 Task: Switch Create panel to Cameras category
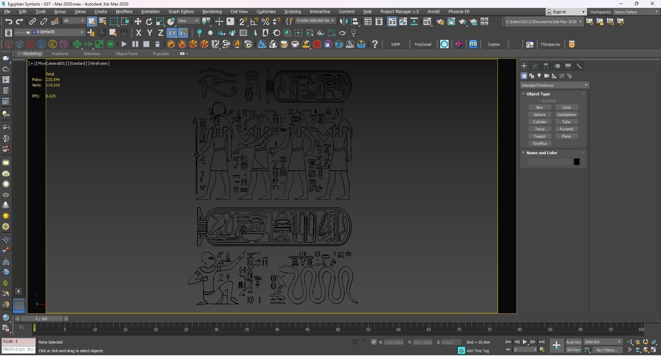pos(547,76)
